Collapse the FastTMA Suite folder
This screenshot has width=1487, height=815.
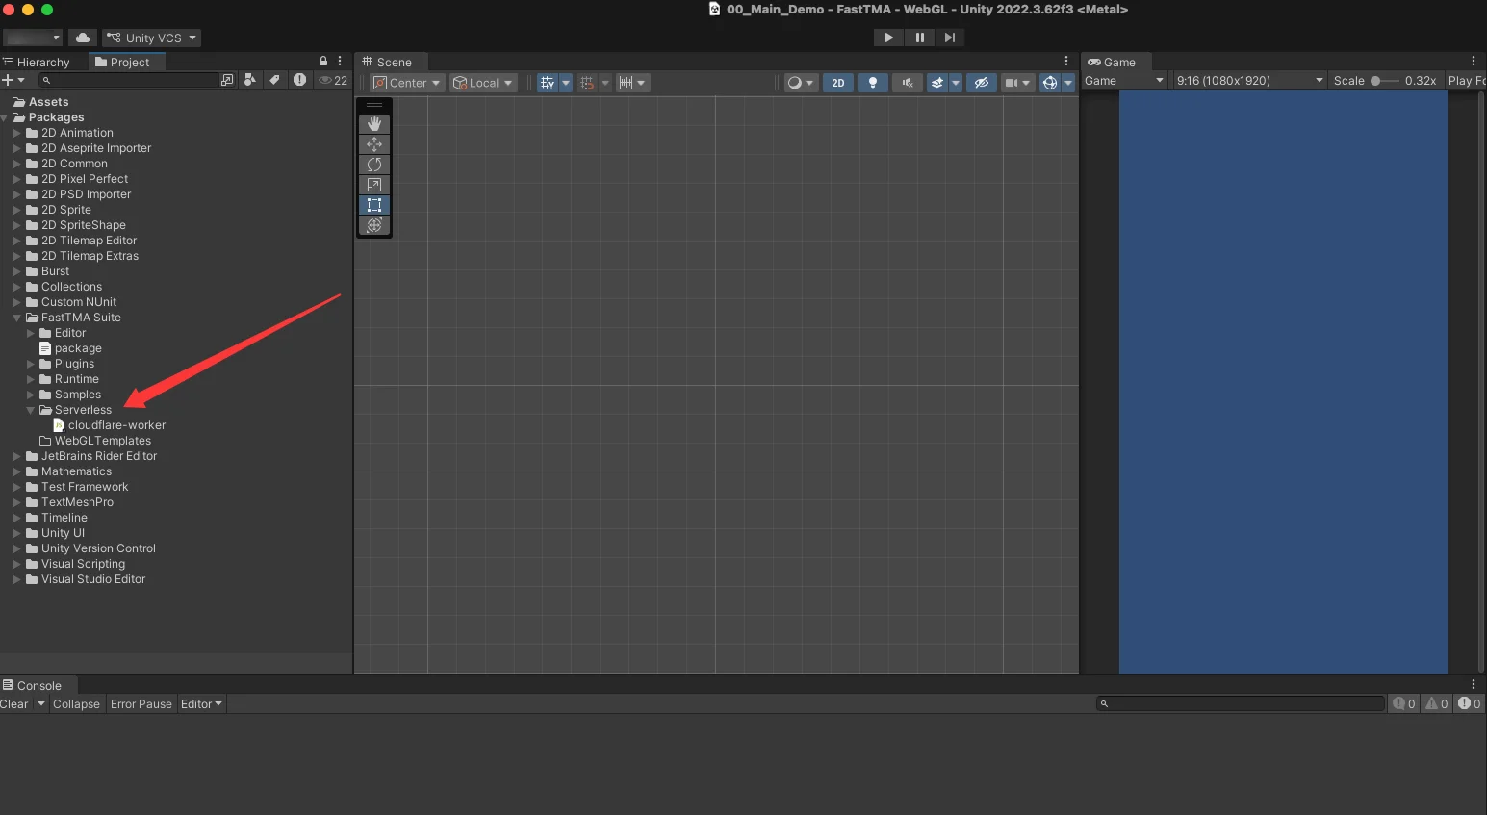click(x=17, y=318)
